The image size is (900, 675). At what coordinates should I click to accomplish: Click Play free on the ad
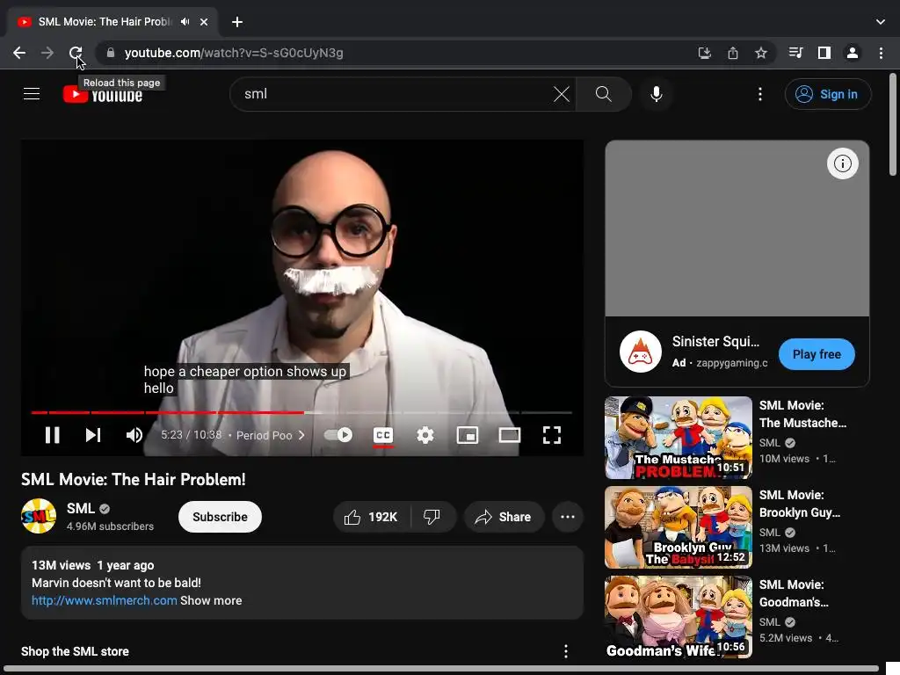817,354
